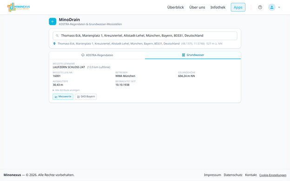Click the MinoDrain page title
Viewport: 290px width, 181px height.
[x=69, y=19]
